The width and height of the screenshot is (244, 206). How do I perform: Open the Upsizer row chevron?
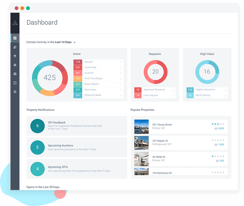click(x=121, y=62)
